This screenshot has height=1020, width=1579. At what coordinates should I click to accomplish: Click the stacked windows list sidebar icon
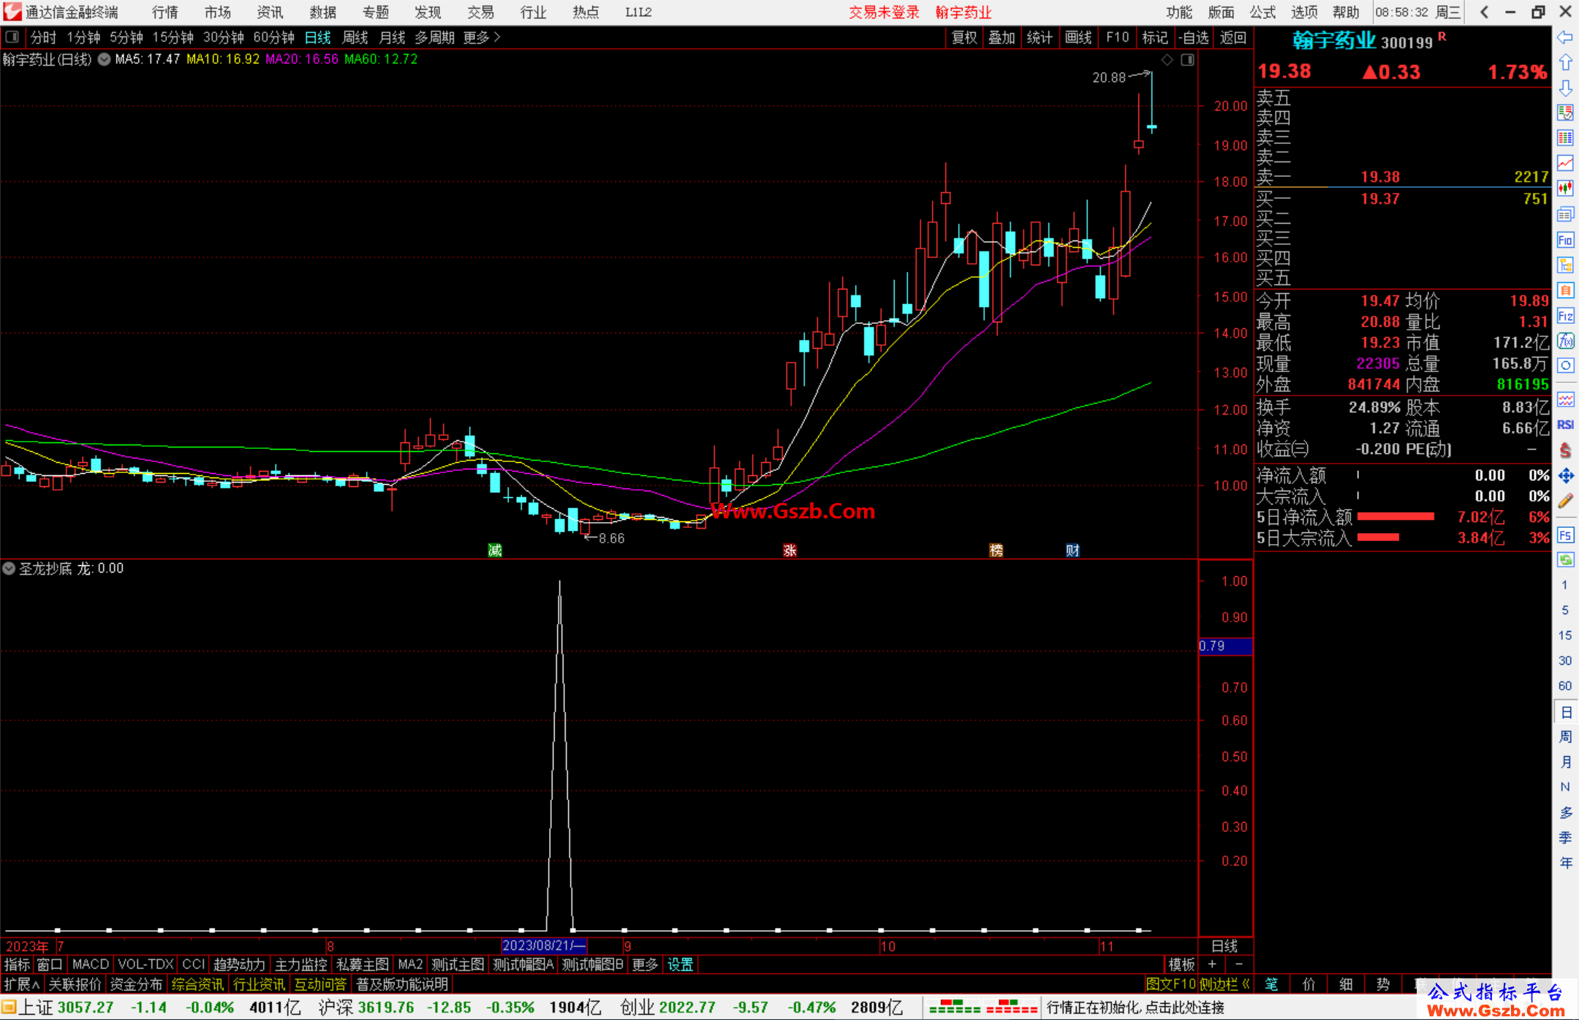[x=1565, y=214]
